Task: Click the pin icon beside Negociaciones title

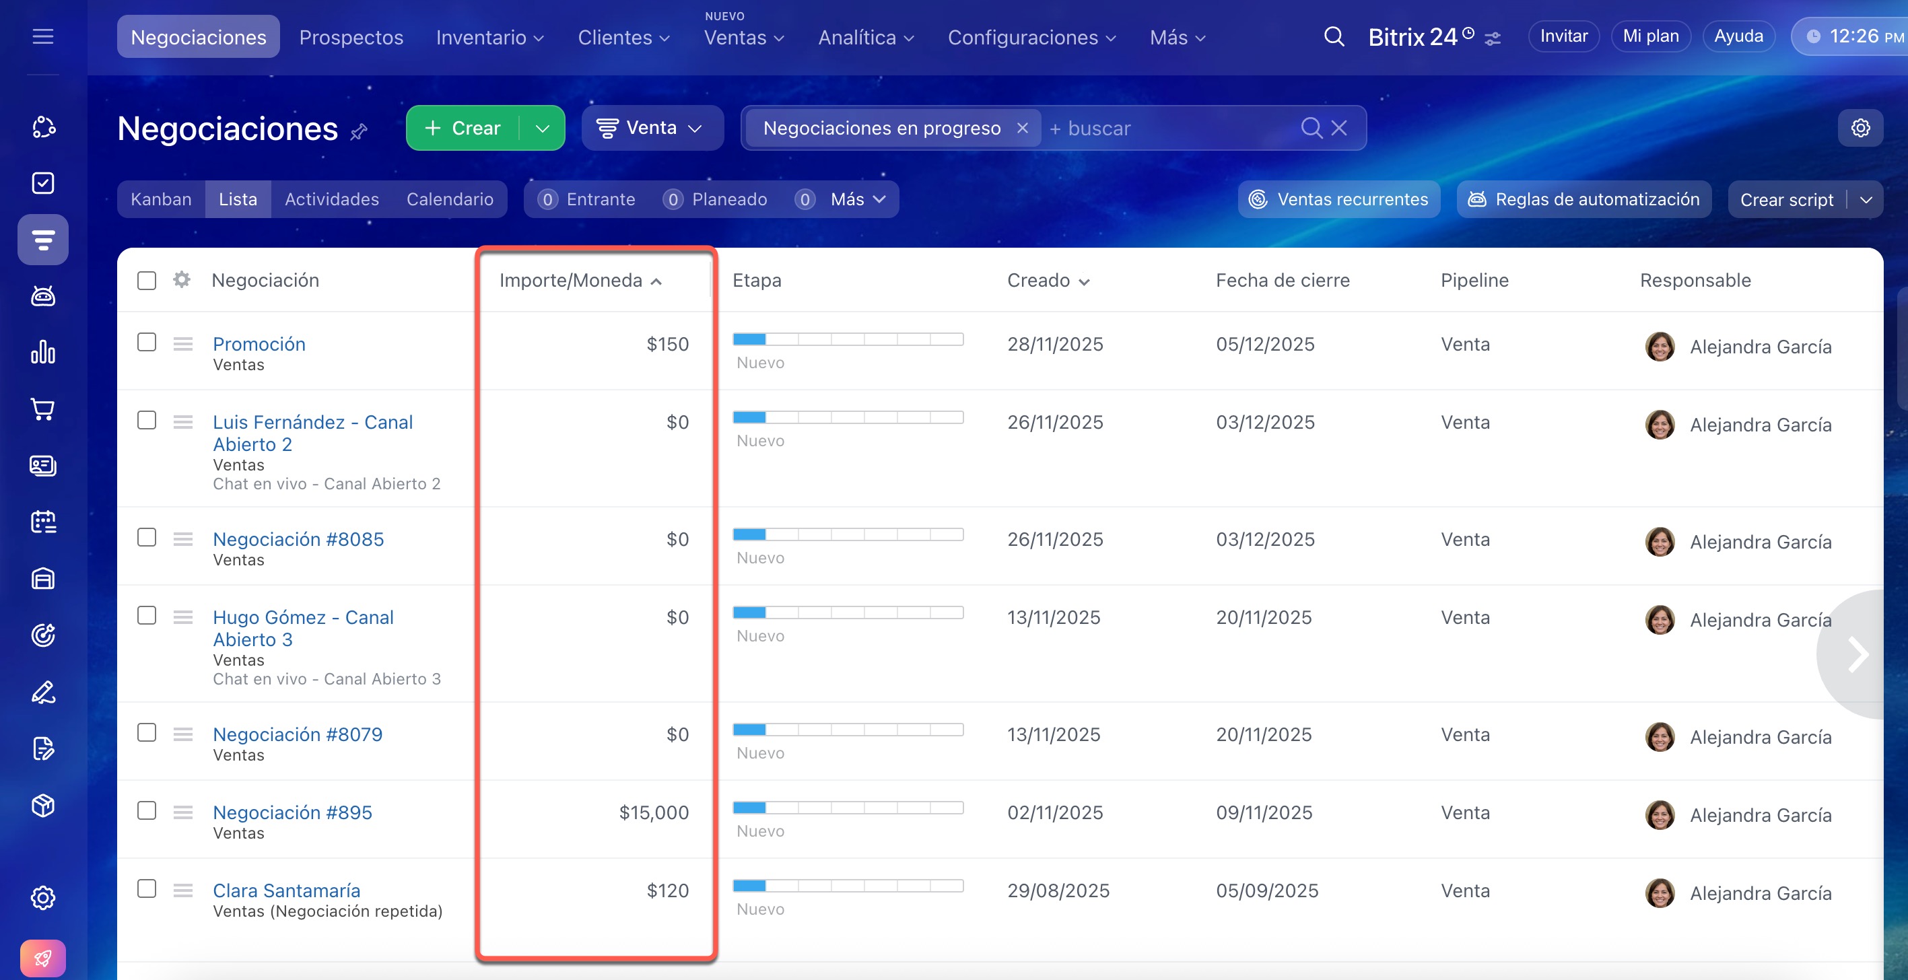Action: tap(360, 132)
